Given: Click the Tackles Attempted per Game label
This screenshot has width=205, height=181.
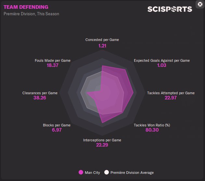Looking at the screenshot, I should (x=171, y=93).
